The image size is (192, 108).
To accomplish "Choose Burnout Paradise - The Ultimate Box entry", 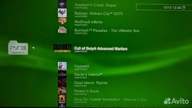I will tap(107, 31).
